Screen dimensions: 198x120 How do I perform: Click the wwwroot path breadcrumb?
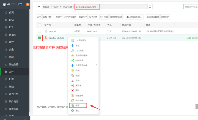coord(67,7)
